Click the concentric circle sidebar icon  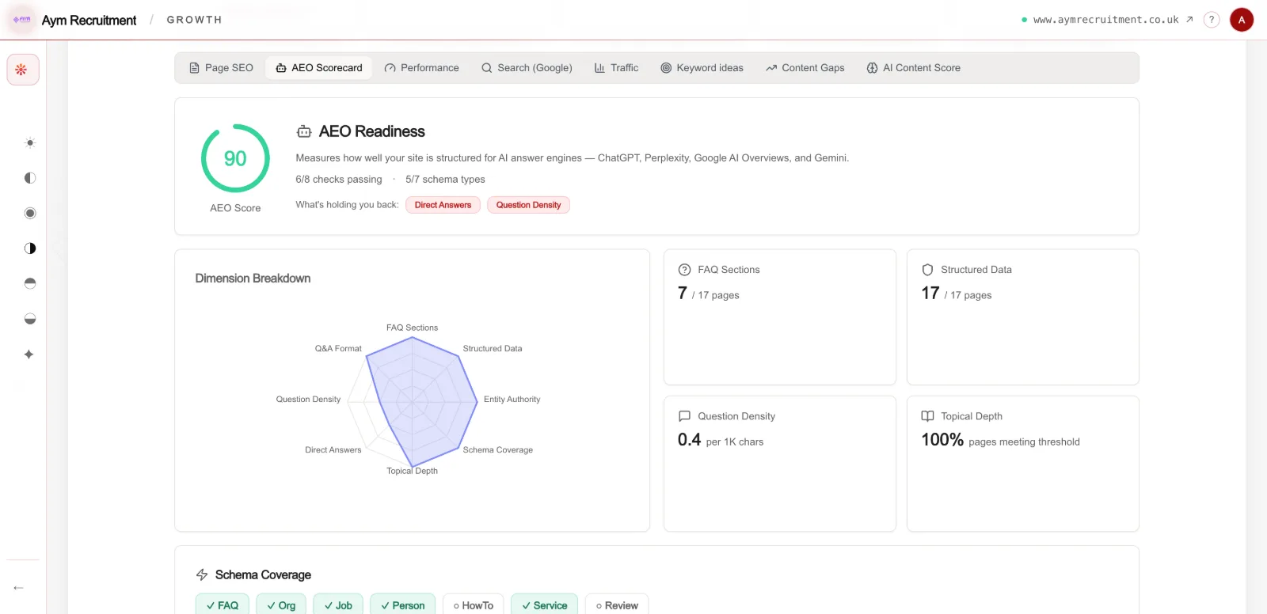click(x=30, y=214)
